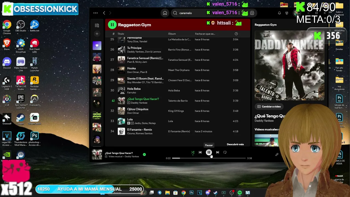350x197 pixels.
Task: Open File Explorer from the taskbar
Action: [167, 193]
